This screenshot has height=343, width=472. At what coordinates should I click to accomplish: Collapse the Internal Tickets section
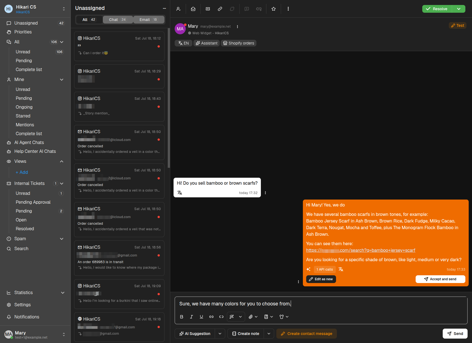click(62, 184)
